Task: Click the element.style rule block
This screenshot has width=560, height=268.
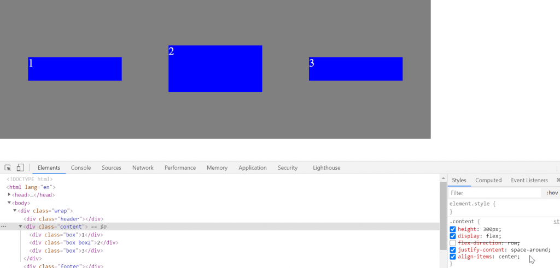Action: [504, 207]
